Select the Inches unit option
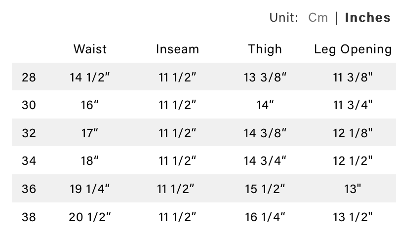The height and width of the screenshot is (237, 396). 367,18
